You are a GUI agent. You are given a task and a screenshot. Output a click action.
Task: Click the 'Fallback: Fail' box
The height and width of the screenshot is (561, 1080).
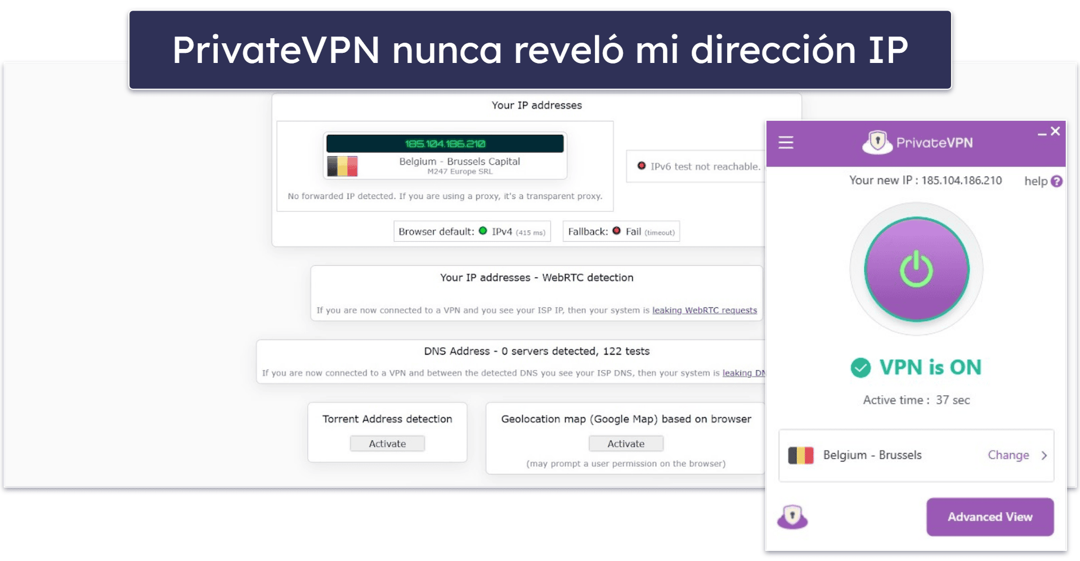(621, 232)
